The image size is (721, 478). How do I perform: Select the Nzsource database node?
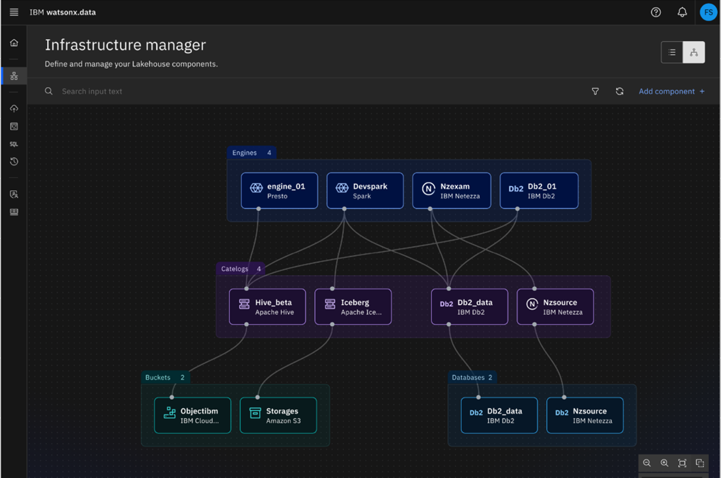coord(585,415)
